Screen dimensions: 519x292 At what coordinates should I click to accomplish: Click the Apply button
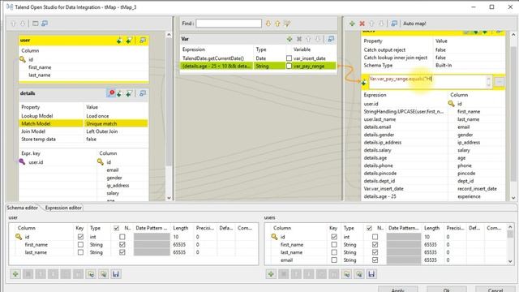[397, 290]
